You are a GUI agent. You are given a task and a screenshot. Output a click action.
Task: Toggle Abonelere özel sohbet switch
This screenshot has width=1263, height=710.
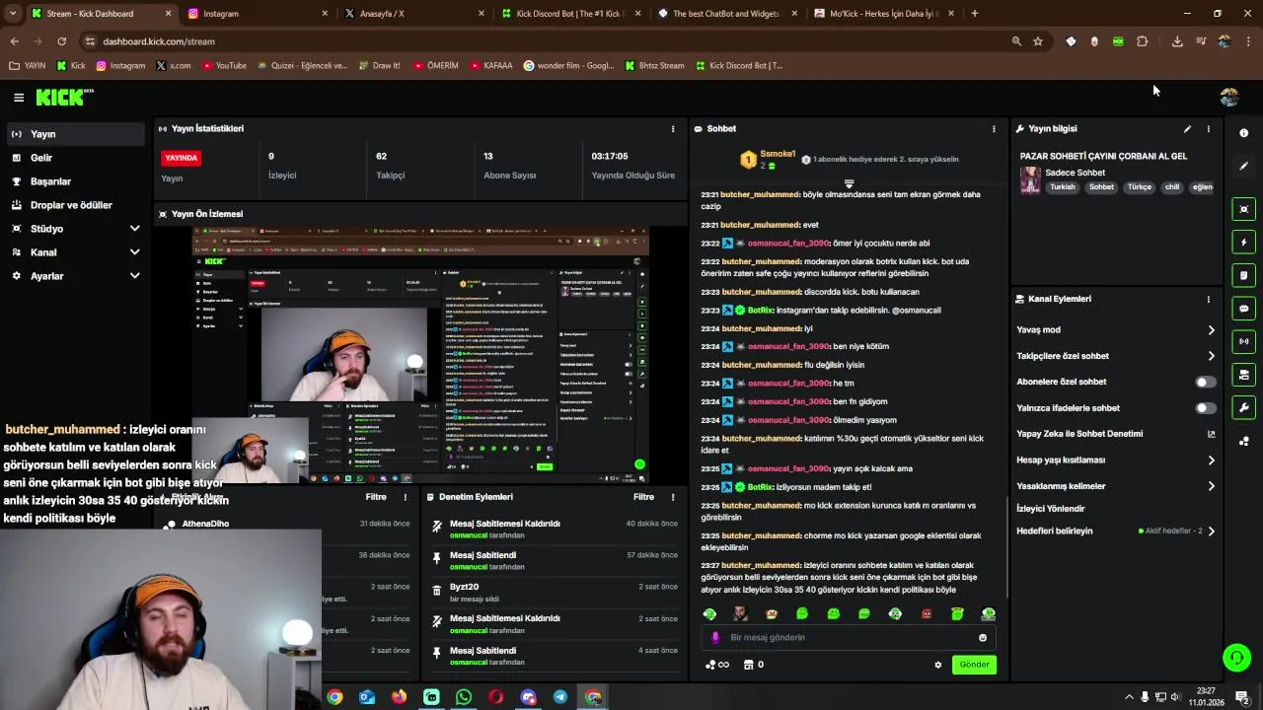click(1205, 382)
